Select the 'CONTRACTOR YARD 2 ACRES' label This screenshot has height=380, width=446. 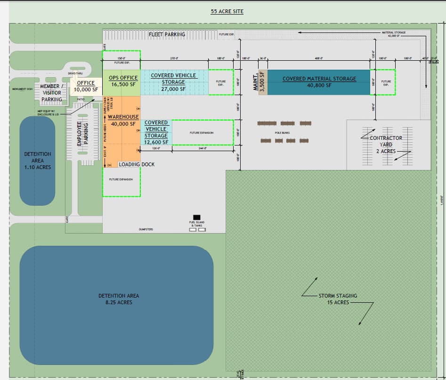click(x=386, y=145)
